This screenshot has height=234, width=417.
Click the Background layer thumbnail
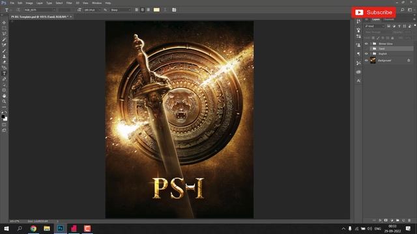[373, 60]
